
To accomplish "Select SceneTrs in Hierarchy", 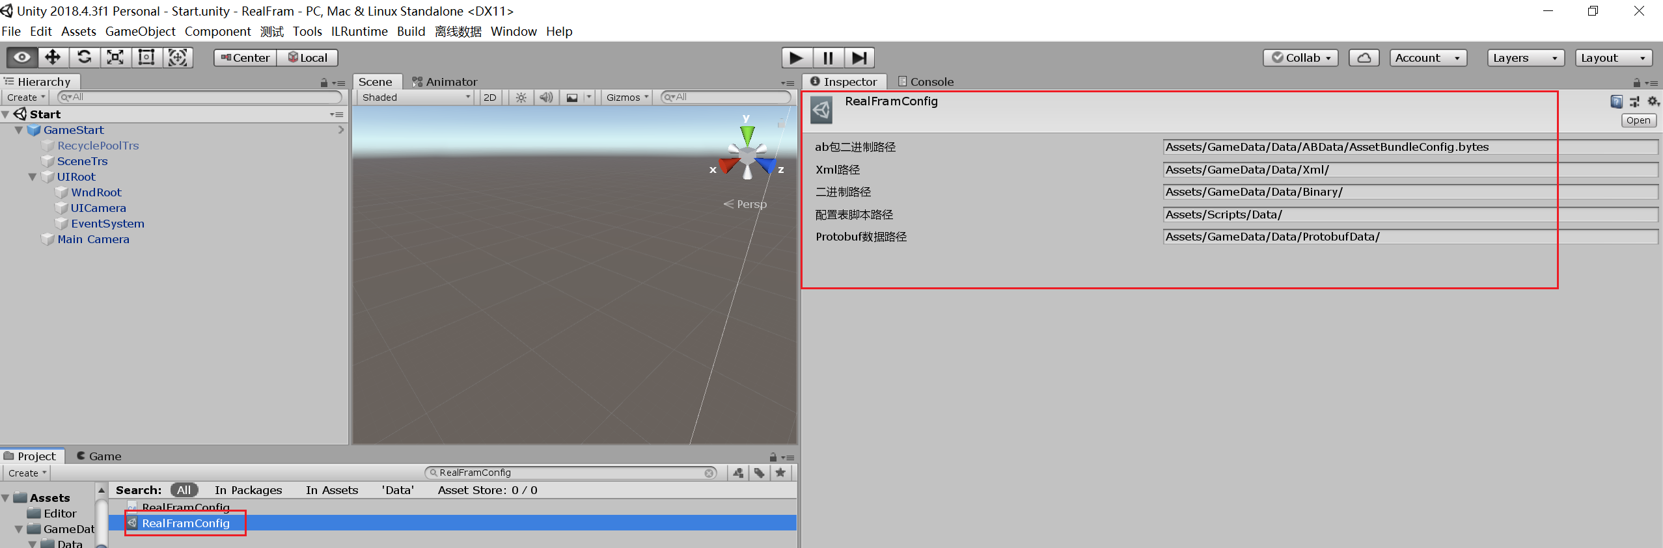I will pos(82,161).
